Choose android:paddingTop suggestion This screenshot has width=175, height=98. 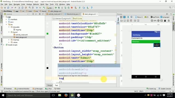(89, 73)
